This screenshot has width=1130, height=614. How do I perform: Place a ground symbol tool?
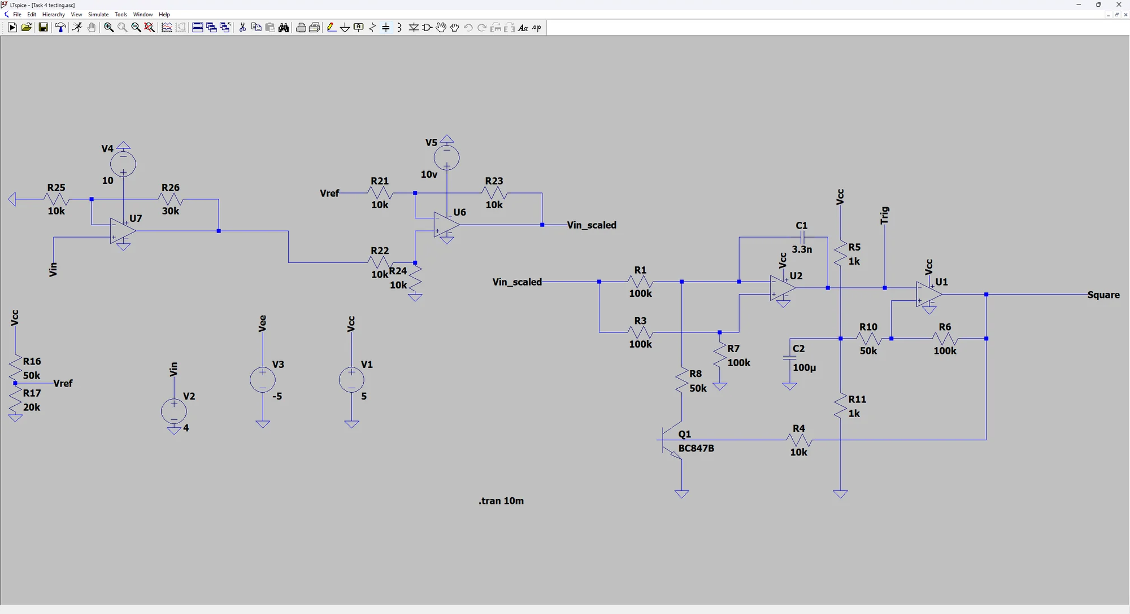tap(345, 28)
